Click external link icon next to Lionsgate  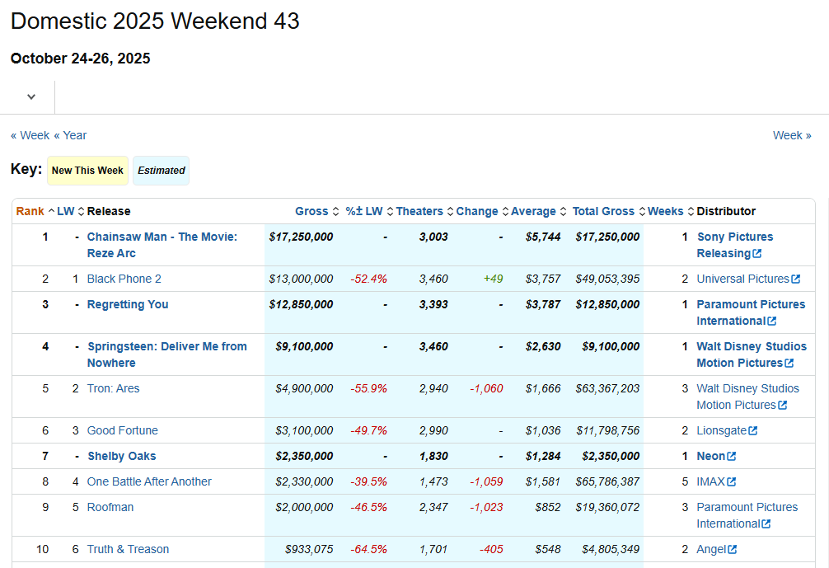coord(752,431)
